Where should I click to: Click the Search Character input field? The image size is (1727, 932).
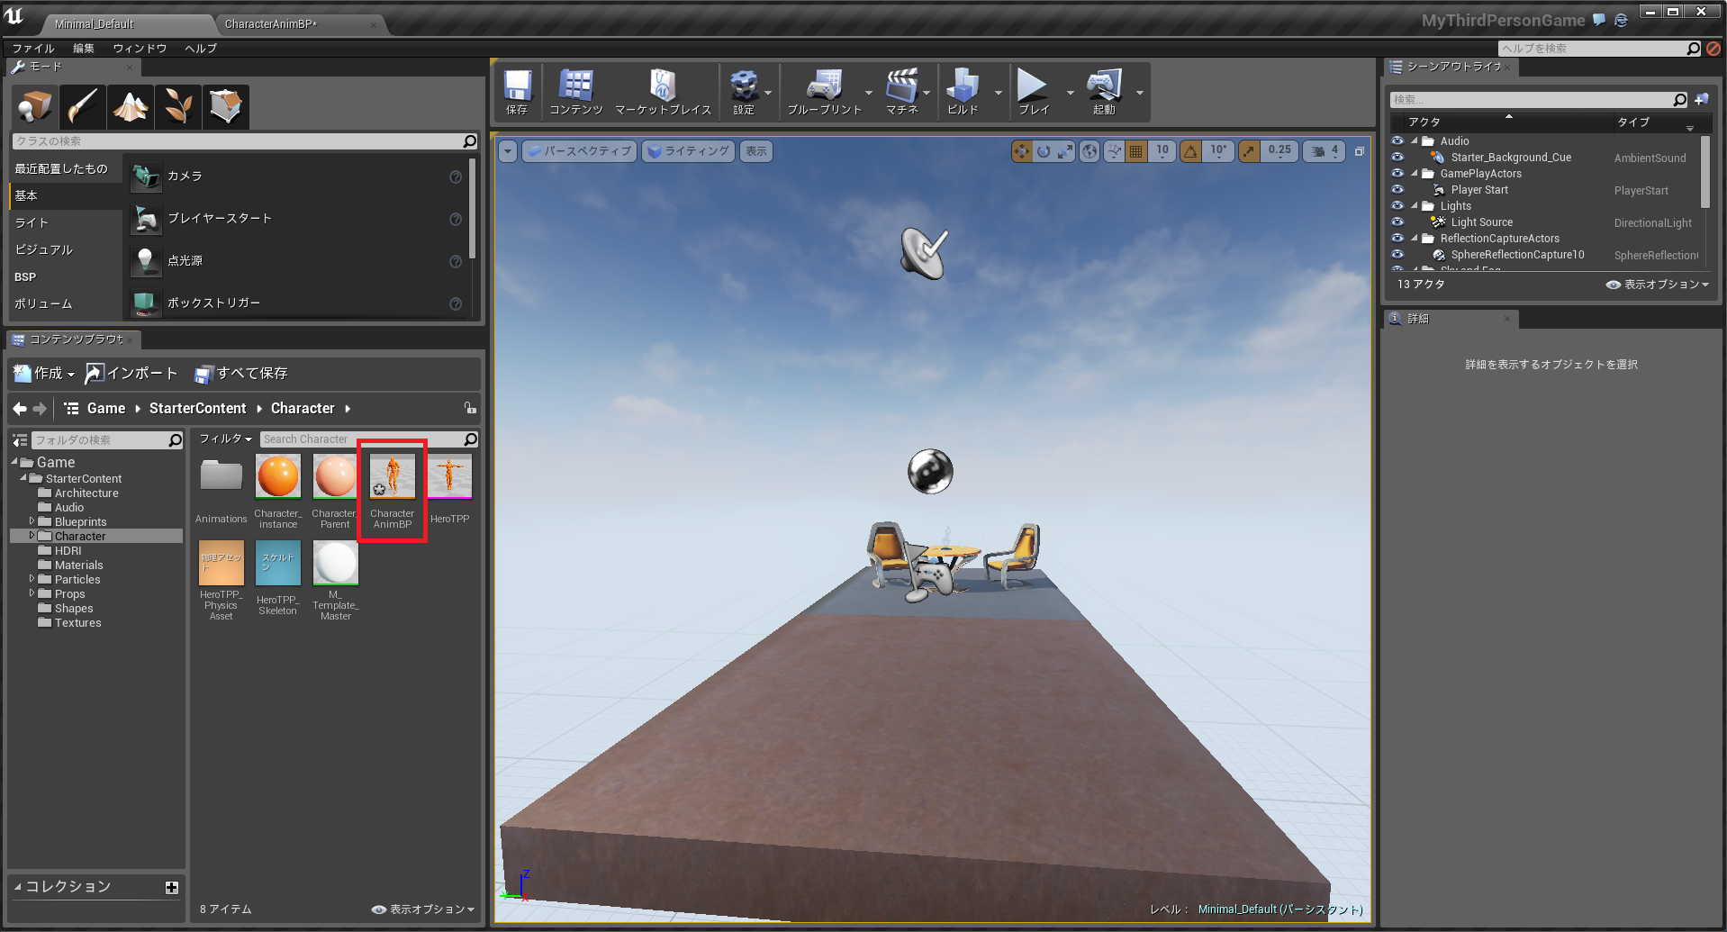362,439
